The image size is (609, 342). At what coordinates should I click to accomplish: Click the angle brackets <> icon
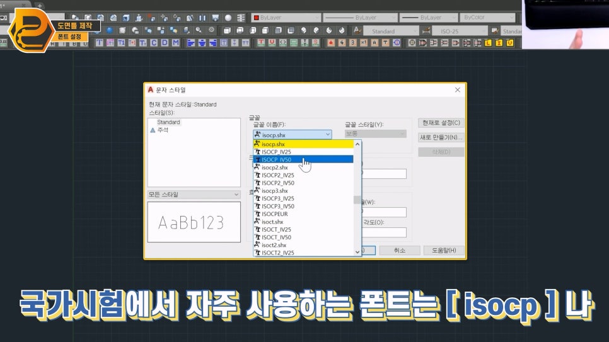(x=282, y=43)
